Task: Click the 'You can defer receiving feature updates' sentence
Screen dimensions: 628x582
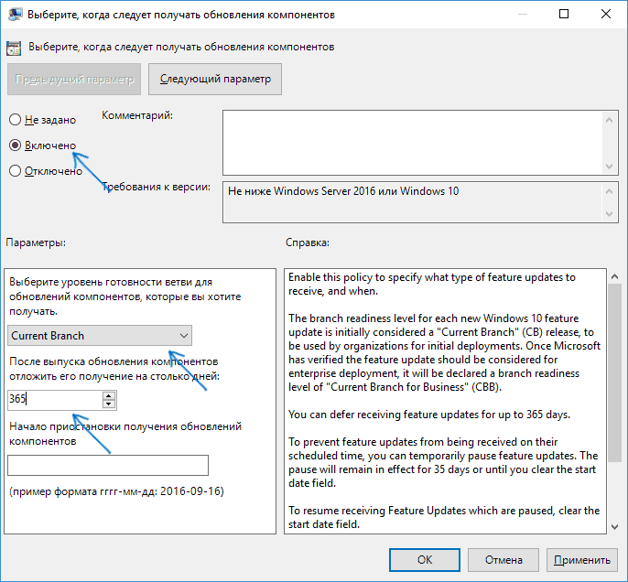Action: (x=429, y=415)
